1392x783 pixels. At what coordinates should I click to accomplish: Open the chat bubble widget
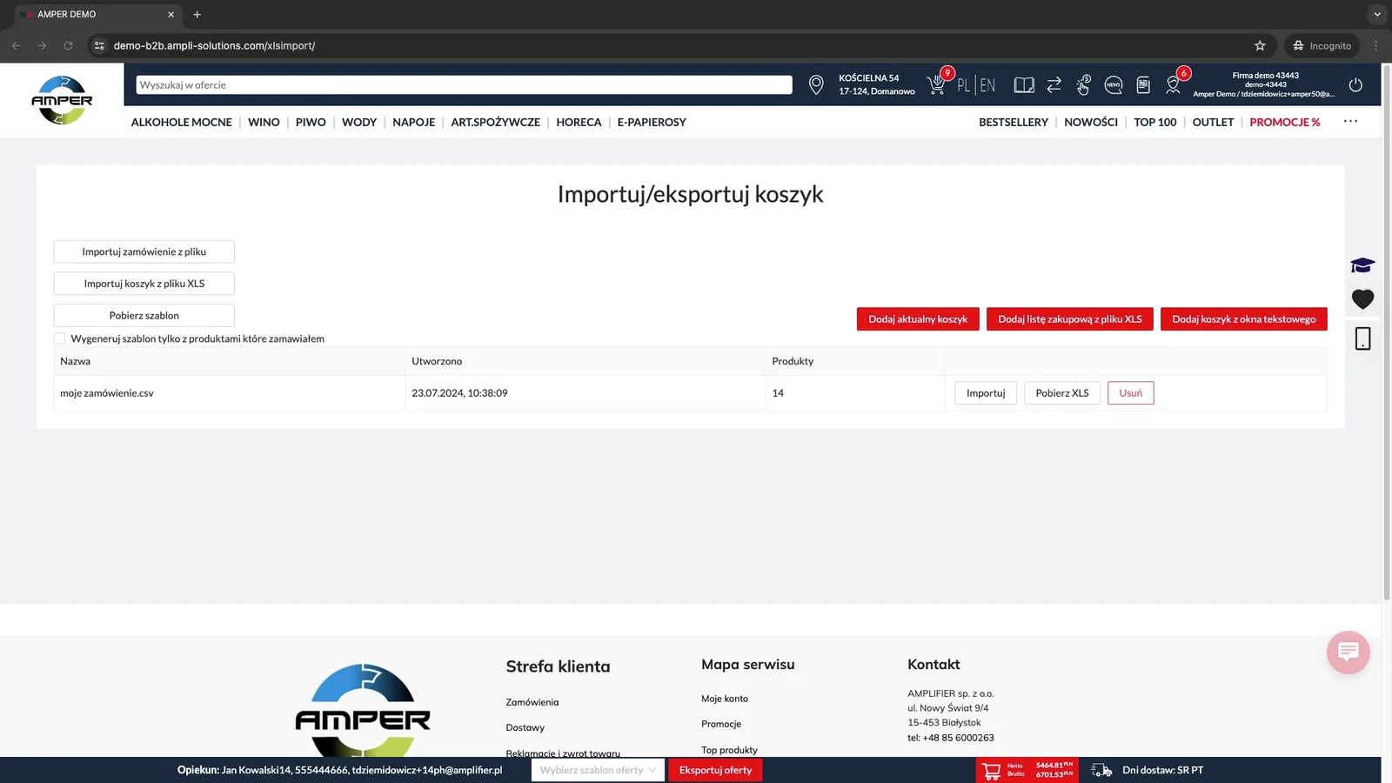pos(1348,652)
